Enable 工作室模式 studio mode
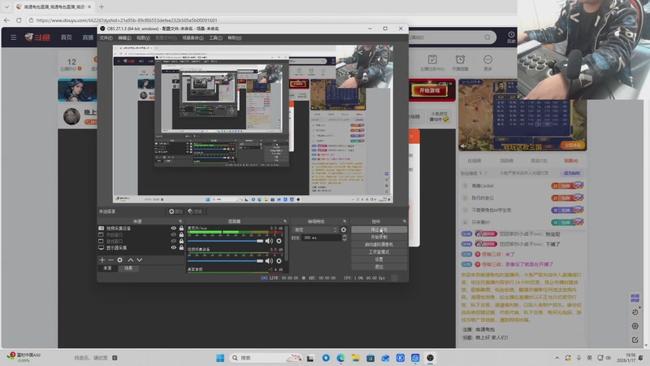Screen dimensions: 650x366 [379, 252]
